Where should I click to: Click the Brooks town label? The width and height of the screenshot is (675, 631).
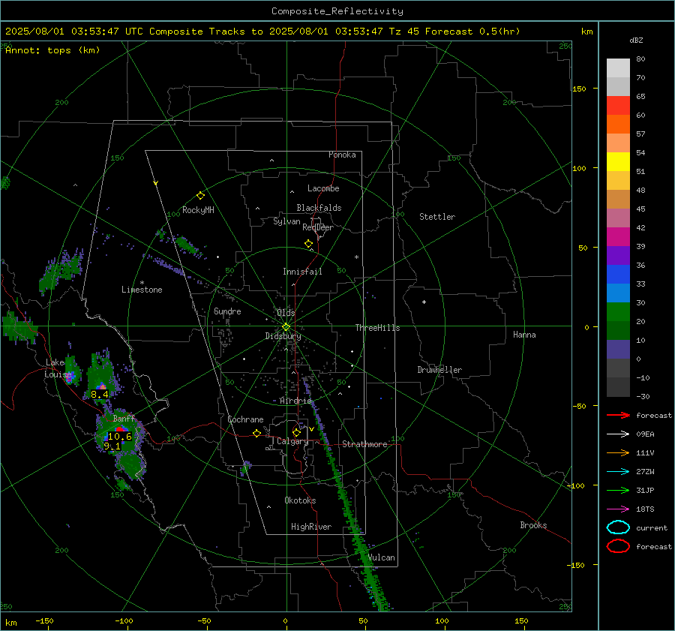pos(533,525)
